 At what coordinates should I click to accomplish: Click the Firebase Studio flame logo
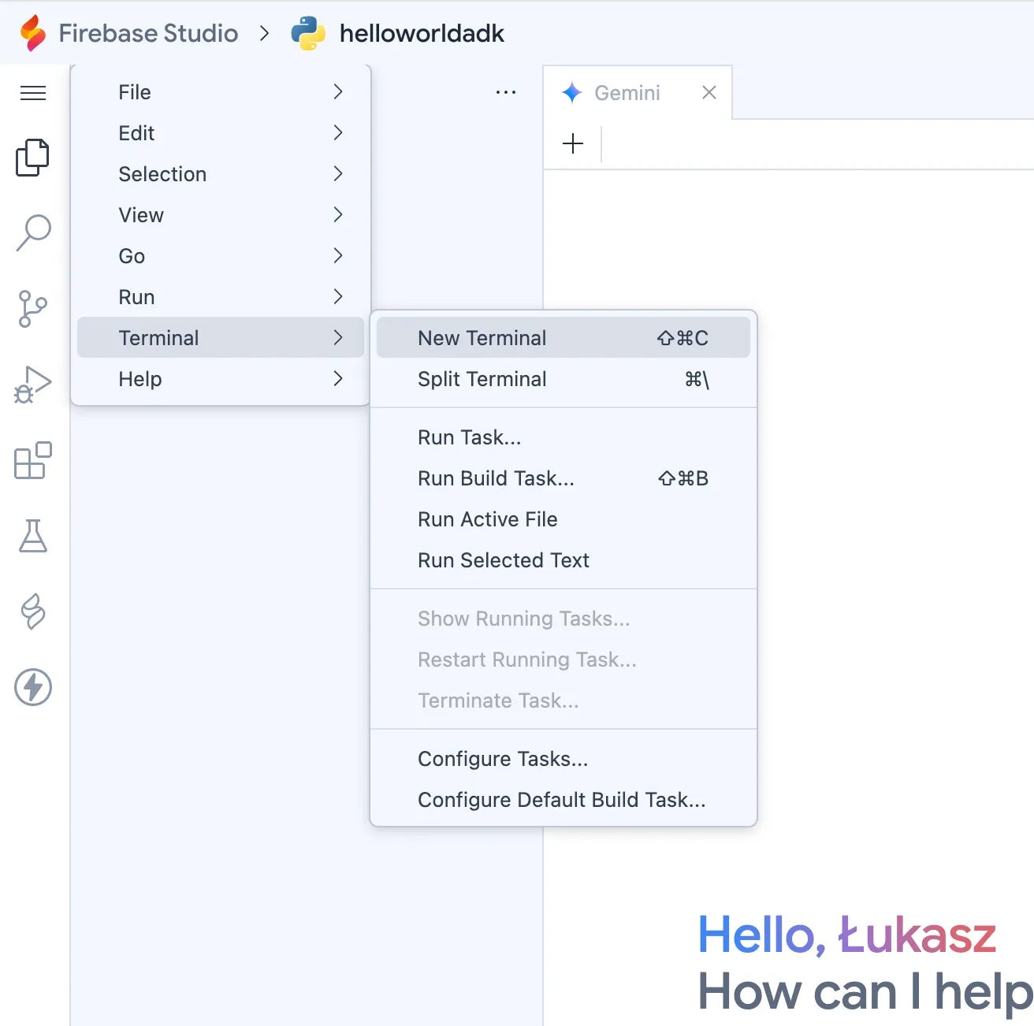(x=33, y=33)
